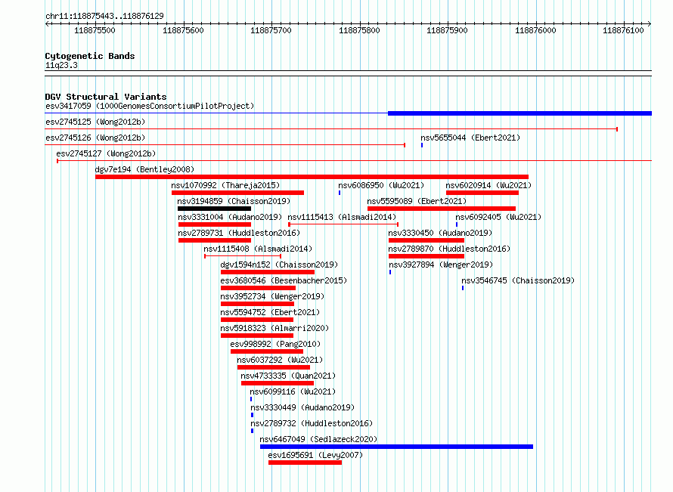Click the esv3417059 1000GenomesConsortiumPilotProject label

(x=150, y=106)
